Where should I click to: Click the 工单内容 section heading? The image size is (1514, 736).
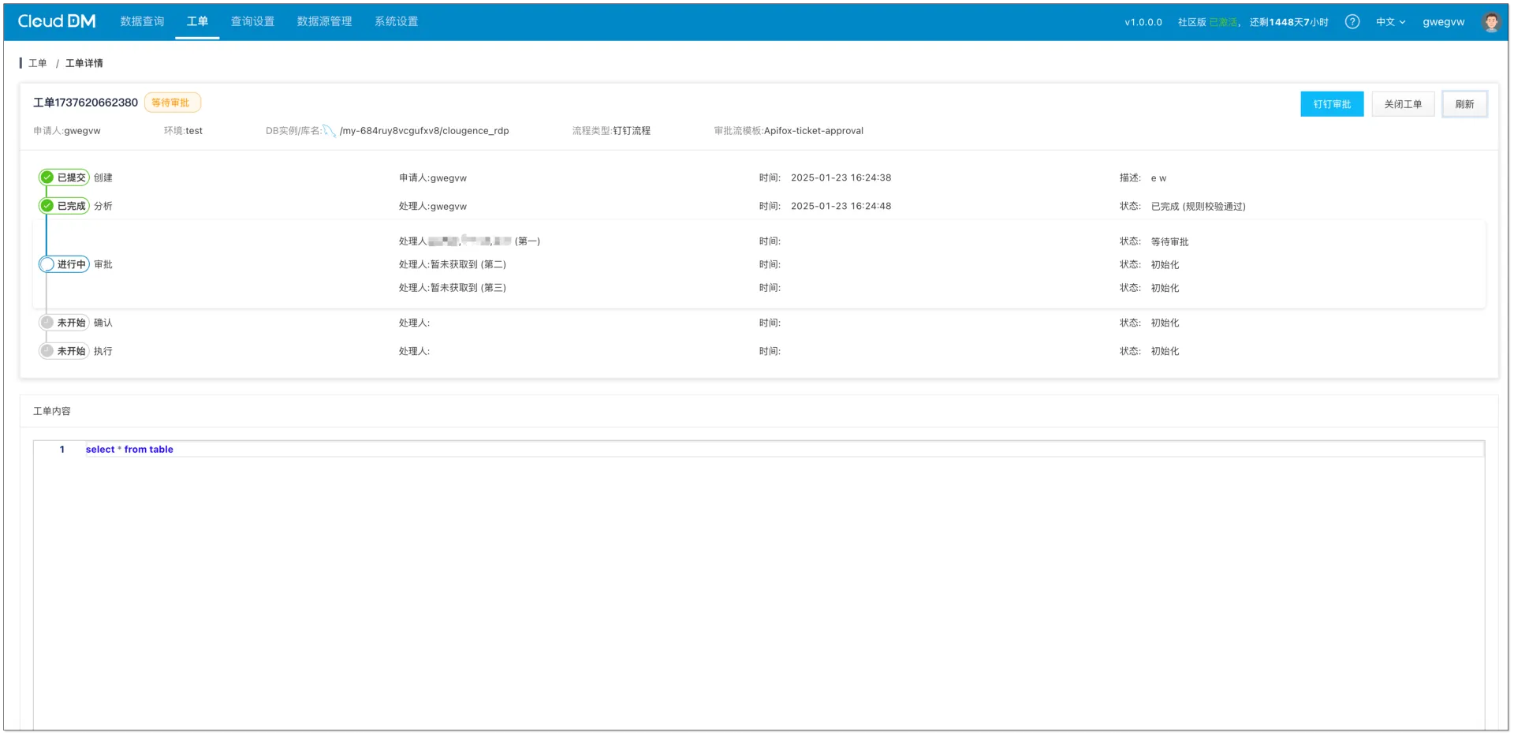[x=52, y=411]
